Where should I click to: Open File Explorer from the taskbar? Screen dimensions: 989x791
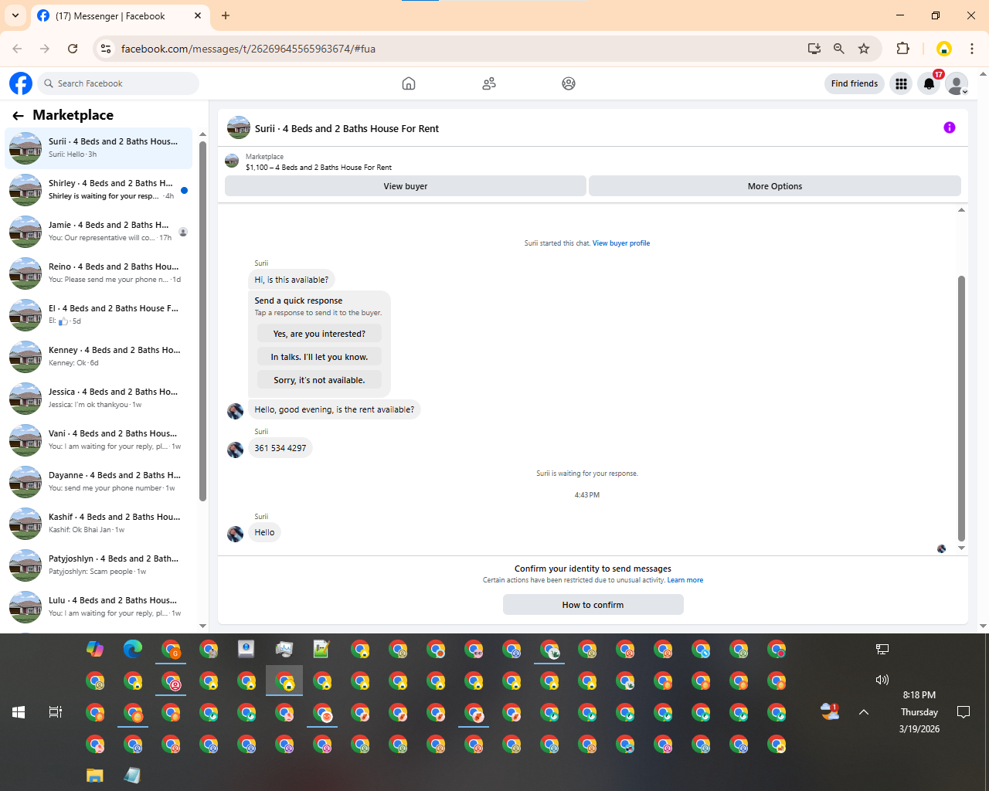pyautogui.click(x=94, y=775)
